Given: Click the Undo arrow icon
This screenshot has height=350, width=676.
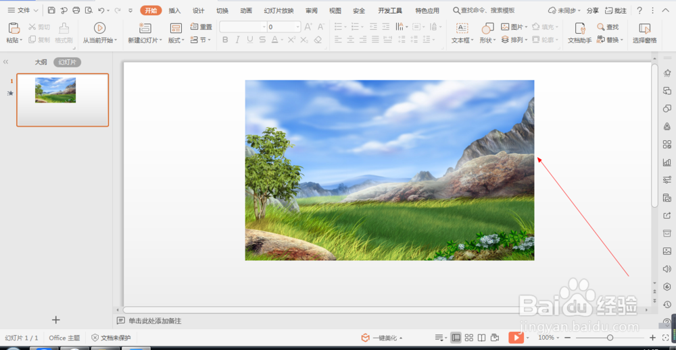Looking at the screenshot, I should click(101, 10).
